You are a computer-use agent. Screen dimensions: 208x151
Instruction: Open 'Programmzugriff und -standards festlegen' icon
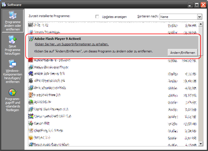(13, 92)
